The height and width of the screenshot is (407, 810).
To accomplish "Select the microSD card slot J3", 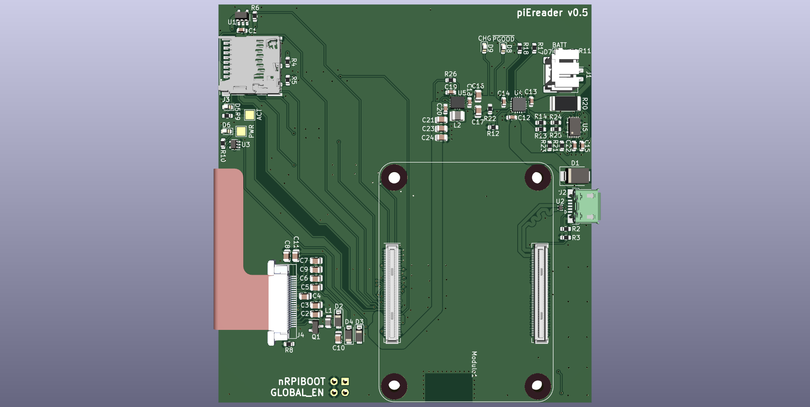I will 250,66.
